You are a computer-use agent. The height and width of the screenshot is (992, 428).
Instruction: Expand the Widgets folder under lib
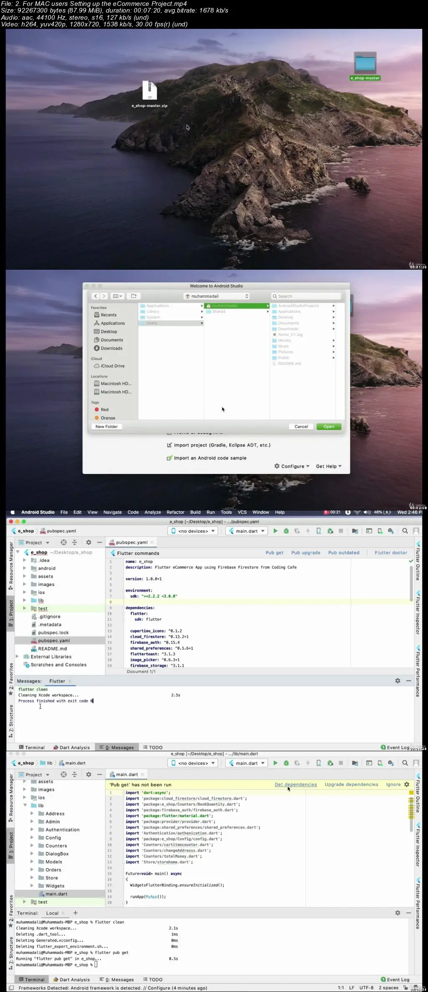(32, 886)
